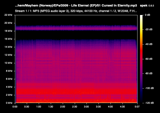The height and width of the screenshot is (113, 160).
Task: Click the 4:00 time axis label
Action: (x=110, y=107)
